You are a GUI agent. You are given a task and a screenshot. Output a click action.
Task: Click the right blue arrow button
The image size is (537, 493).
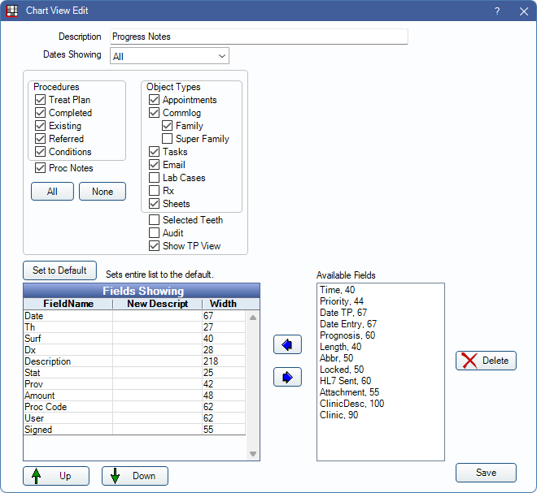pos(287,377)
